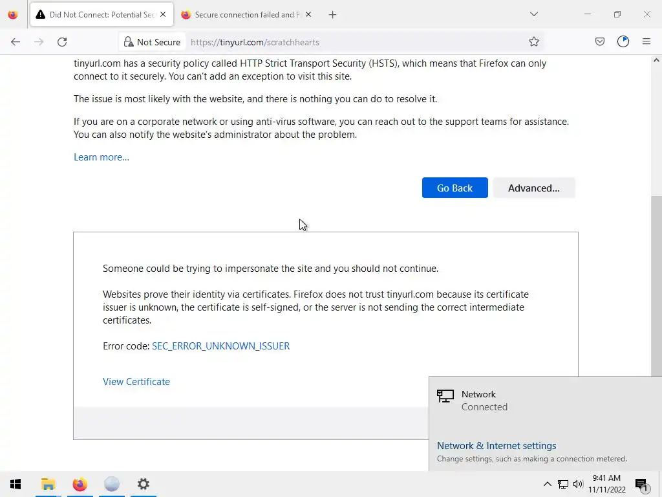
Task: Click the Firefox taskbar icon
Action: point(80,484)
